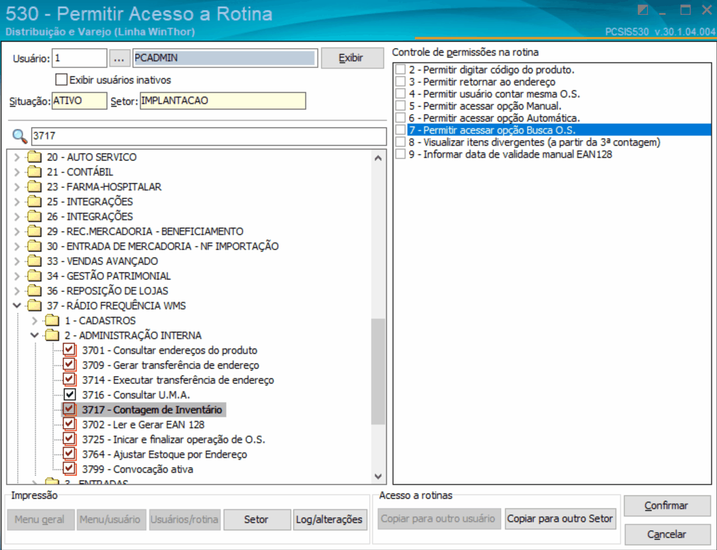
Task: Expand the 21 - CONTÁBIL node
Action: [x=17, y=172]
